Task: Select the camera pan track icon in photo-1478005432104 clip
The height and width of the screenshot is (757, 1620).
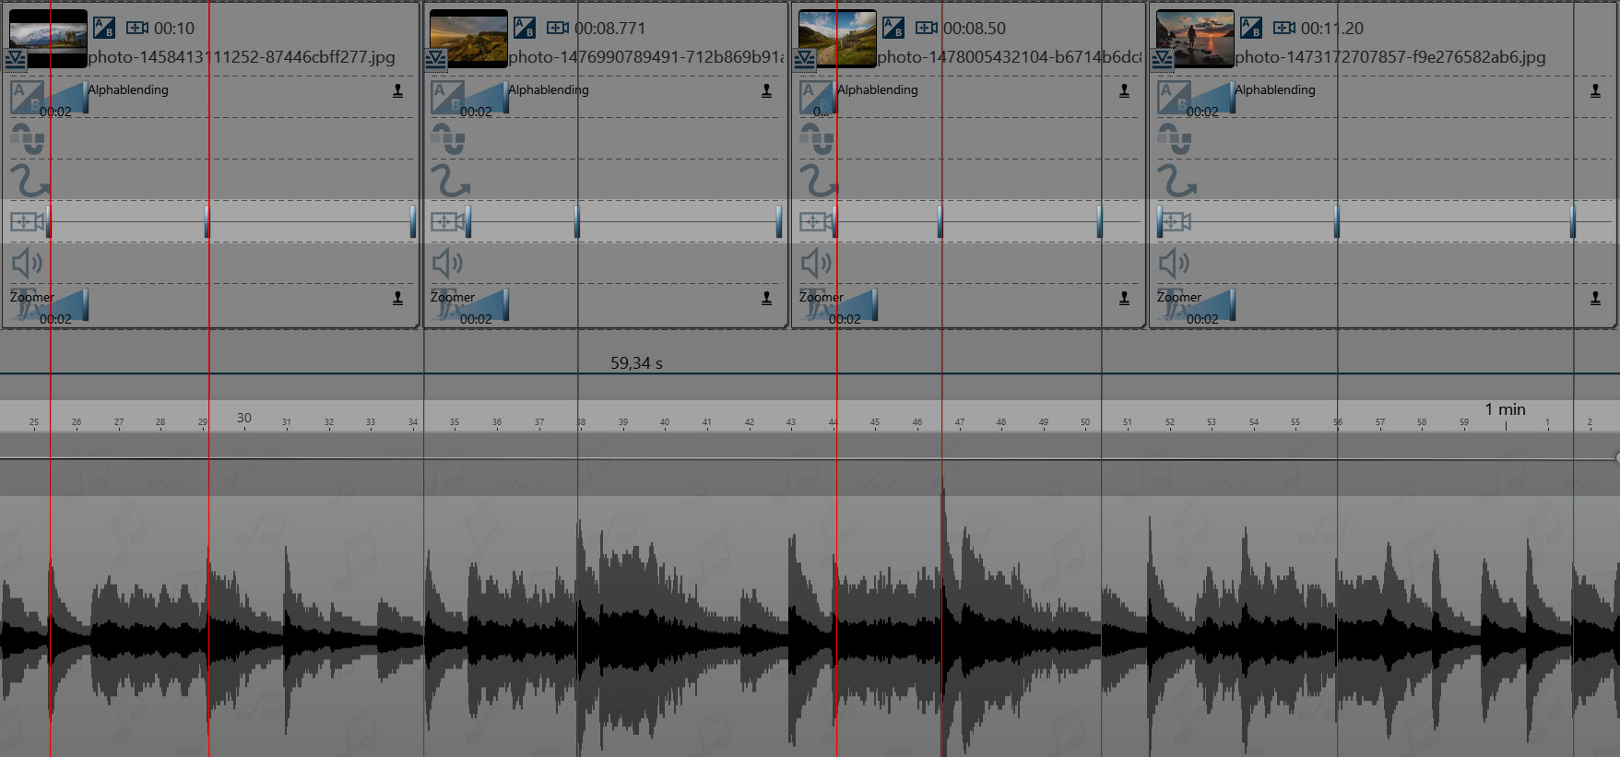Action: coord(816,221)
